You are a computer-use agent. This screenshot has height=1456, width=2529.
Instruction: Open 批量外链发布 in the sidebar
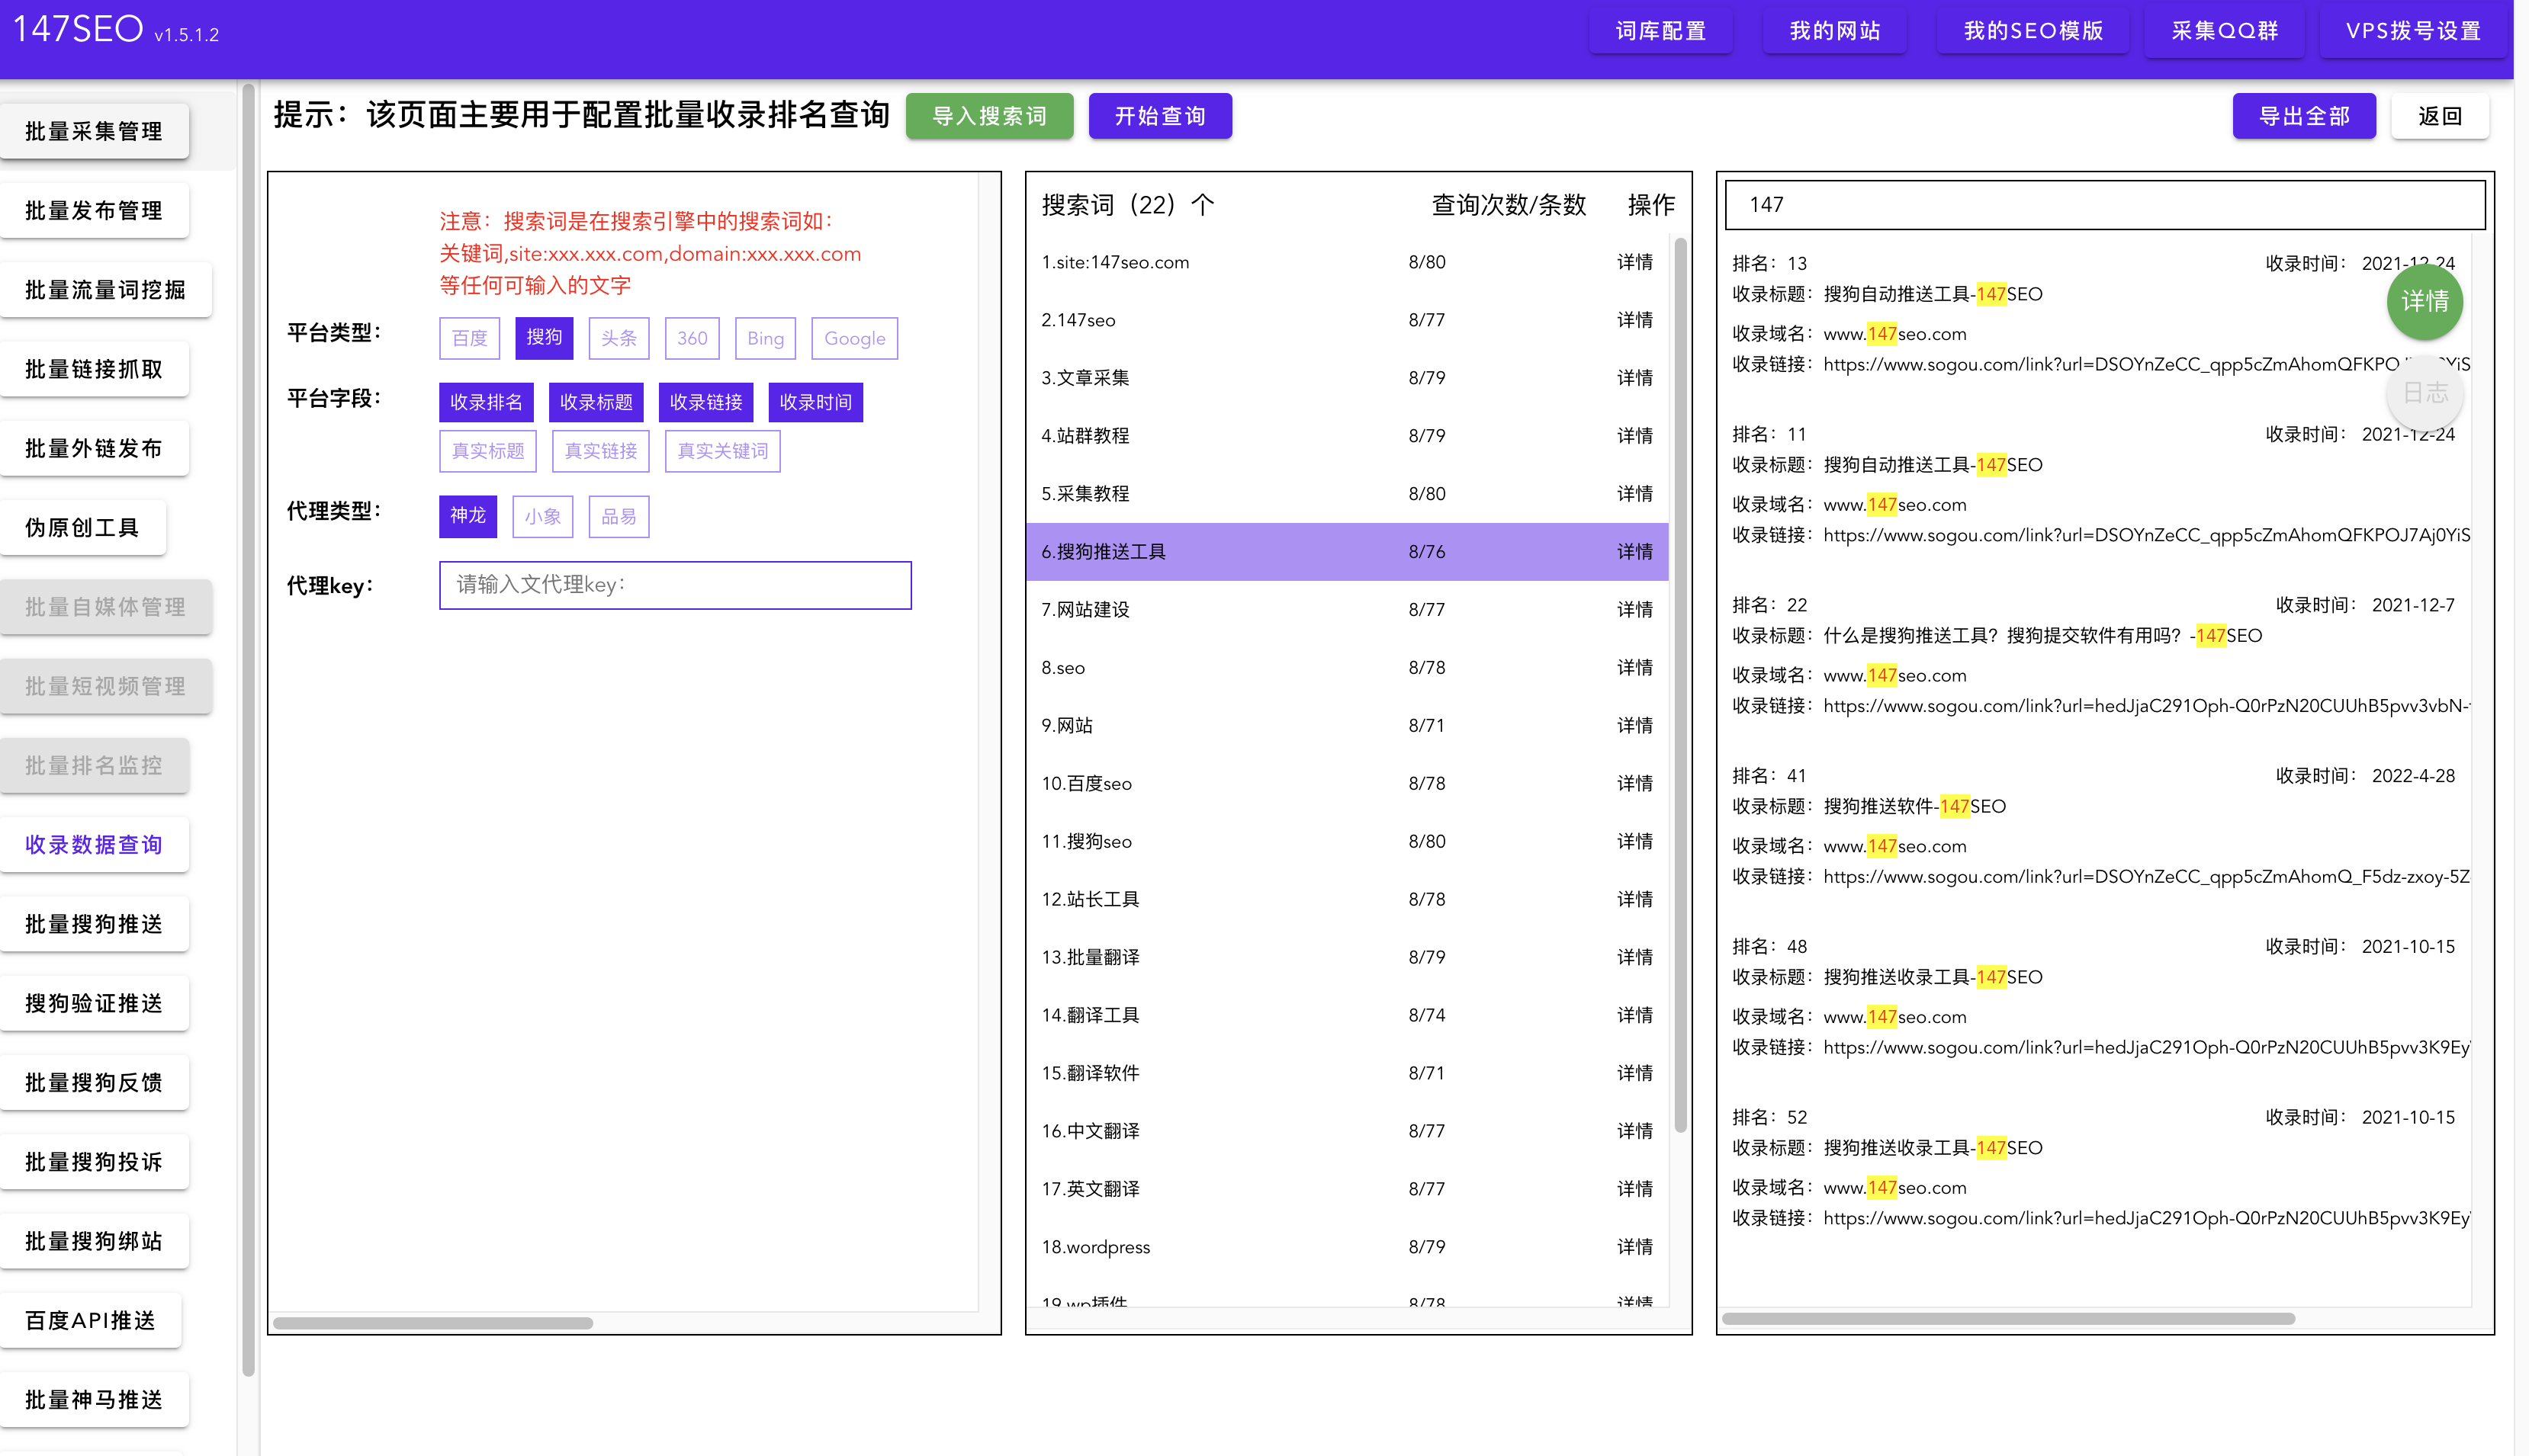(94, 448)
